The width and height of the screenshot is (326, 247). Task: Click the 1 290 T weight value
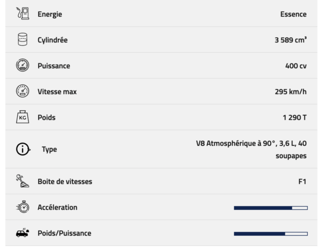tap(295, 117)
